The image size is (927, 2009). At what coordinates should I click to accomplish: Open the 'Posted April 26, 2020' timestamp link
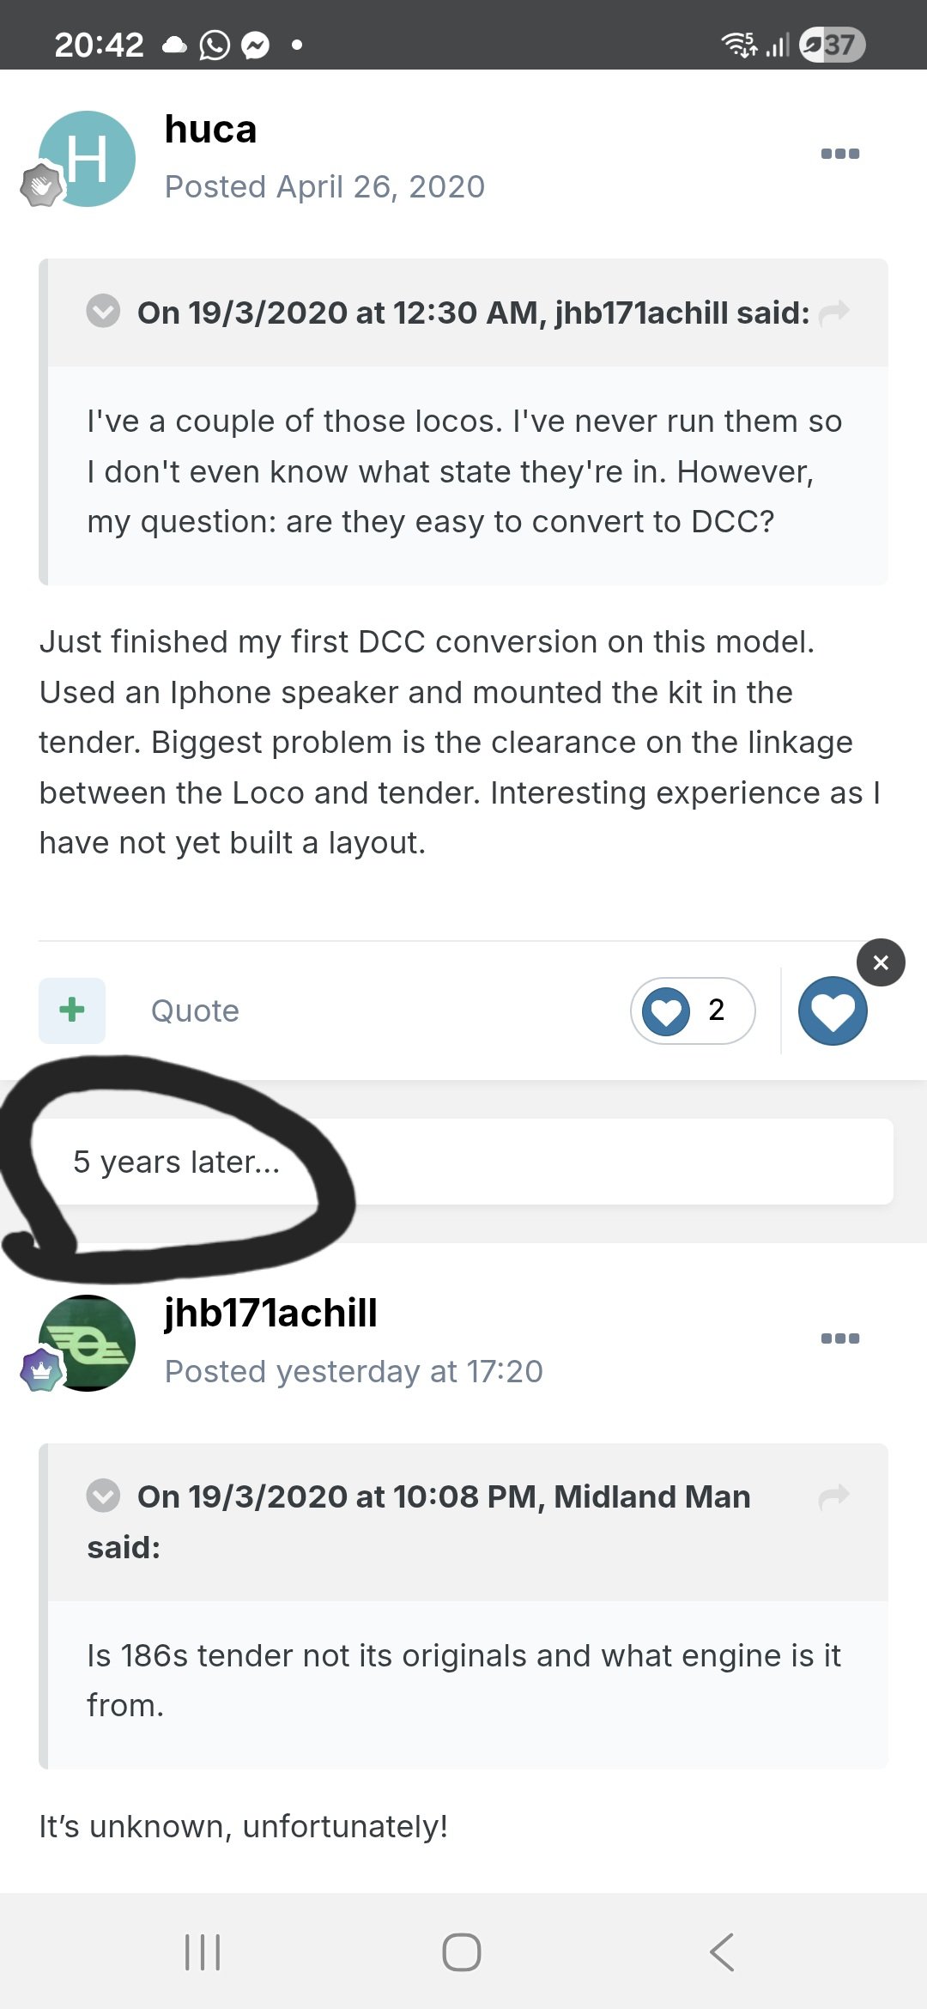[324, 186]
